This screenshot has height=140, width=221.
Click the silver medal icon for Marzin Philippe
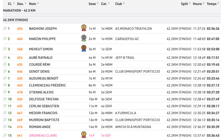84,39
